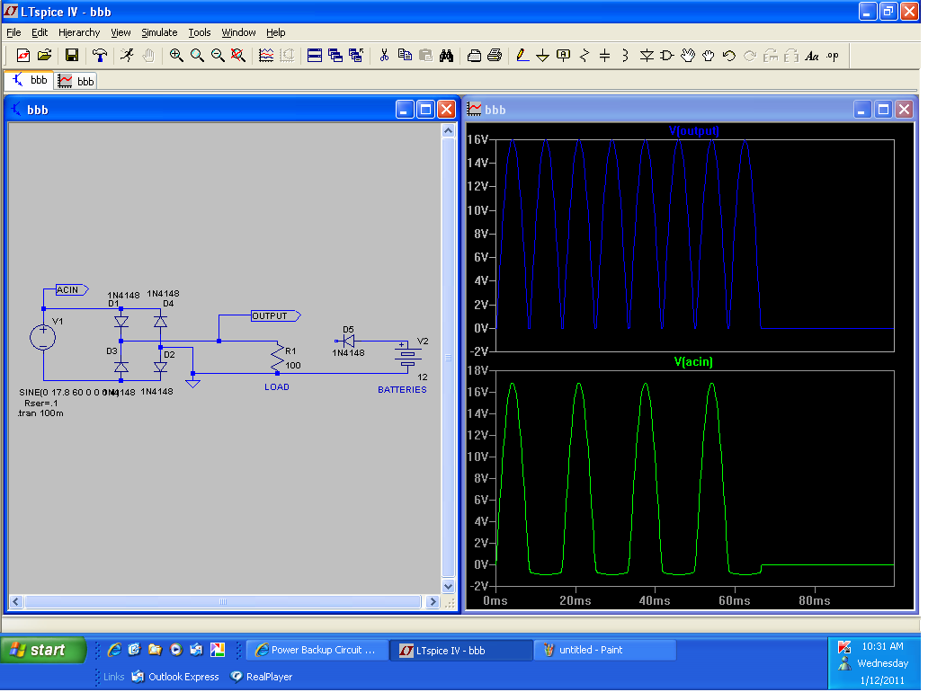937x692 pixels.
Task: Open the Component gate icon
Action: tap(667, 56)
